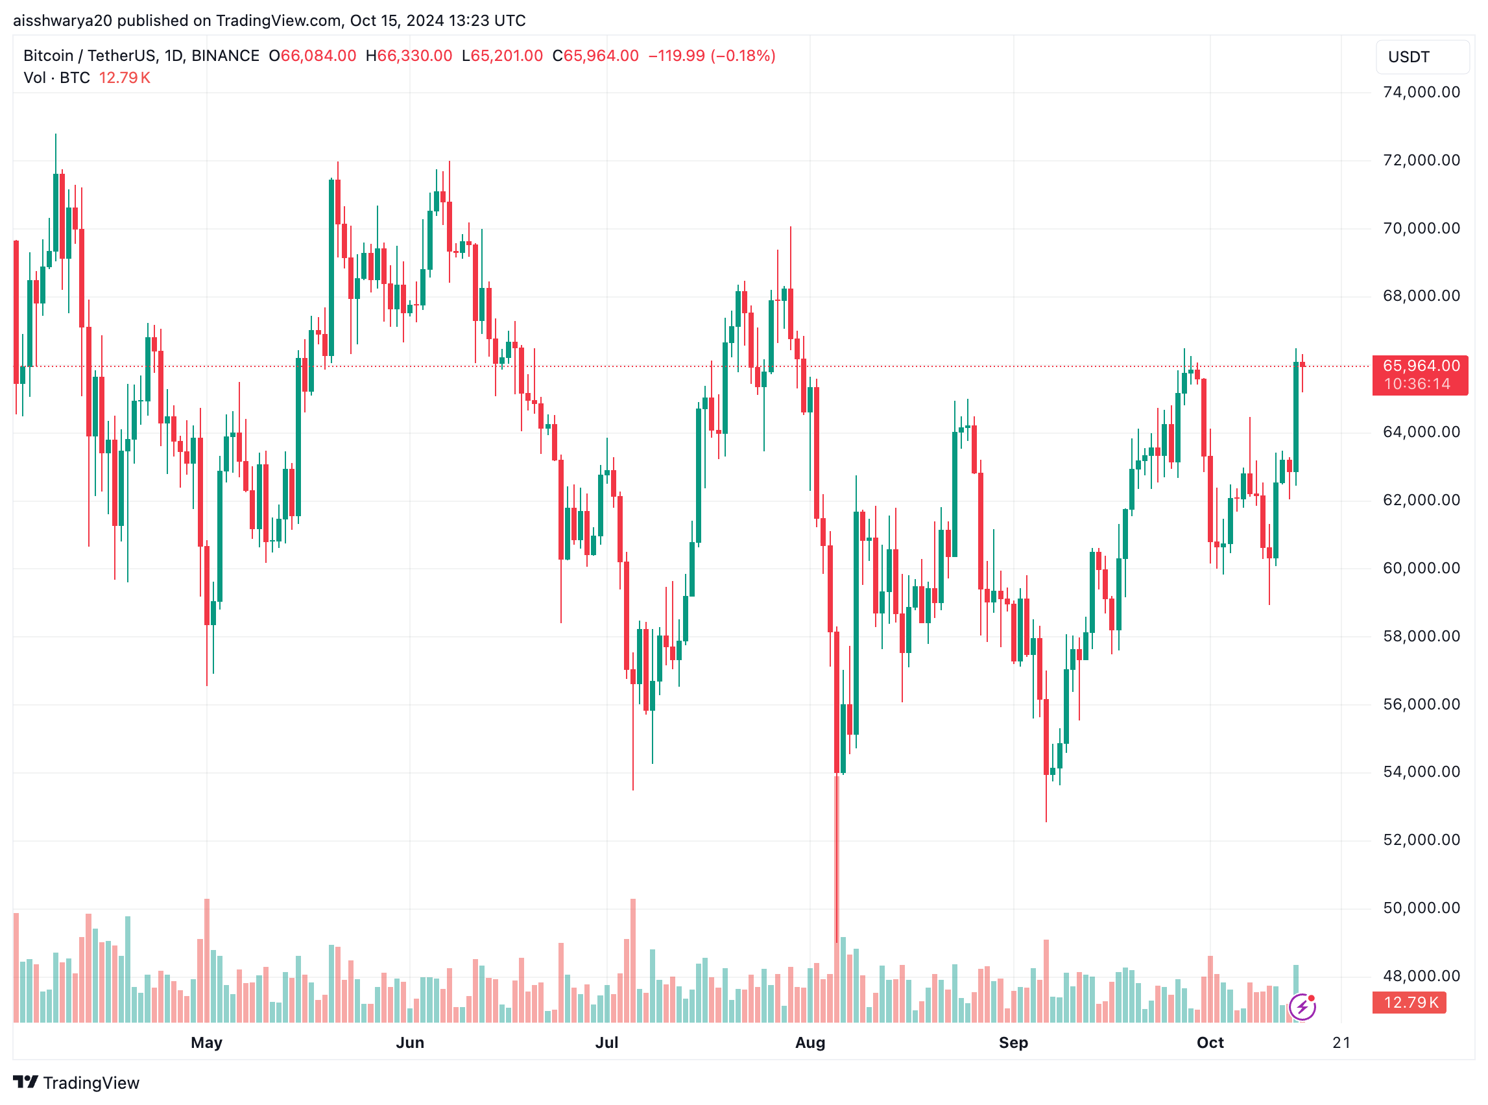Click the 54,000.00 price axis label
The height and width of the screenshot is (1105, 1488).
pos(1421,772)
